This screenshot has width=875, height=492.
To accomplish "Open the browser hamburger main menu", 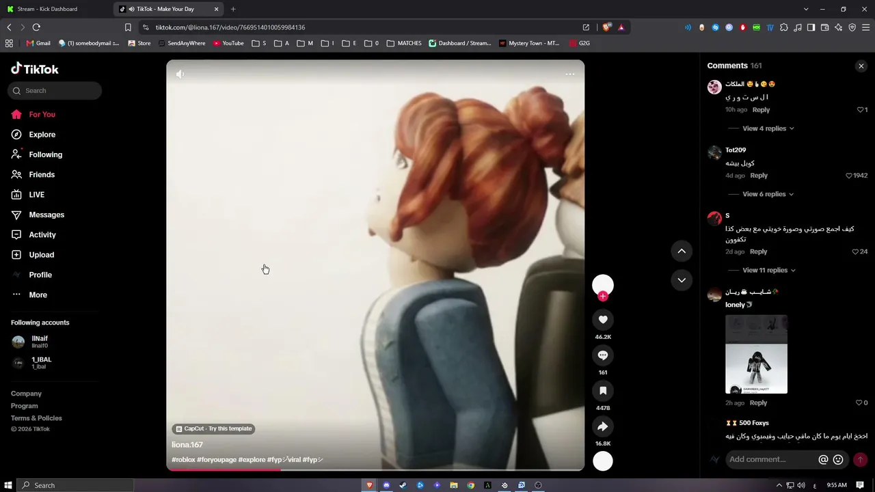I will pos(865,27).
